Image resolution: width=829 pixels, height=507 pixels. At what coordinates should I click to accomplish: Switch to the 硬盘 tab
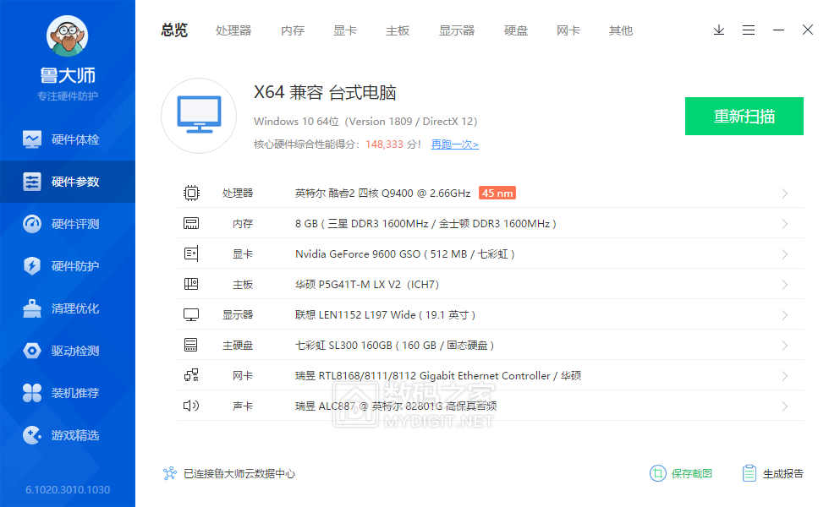tap(516, 30)
